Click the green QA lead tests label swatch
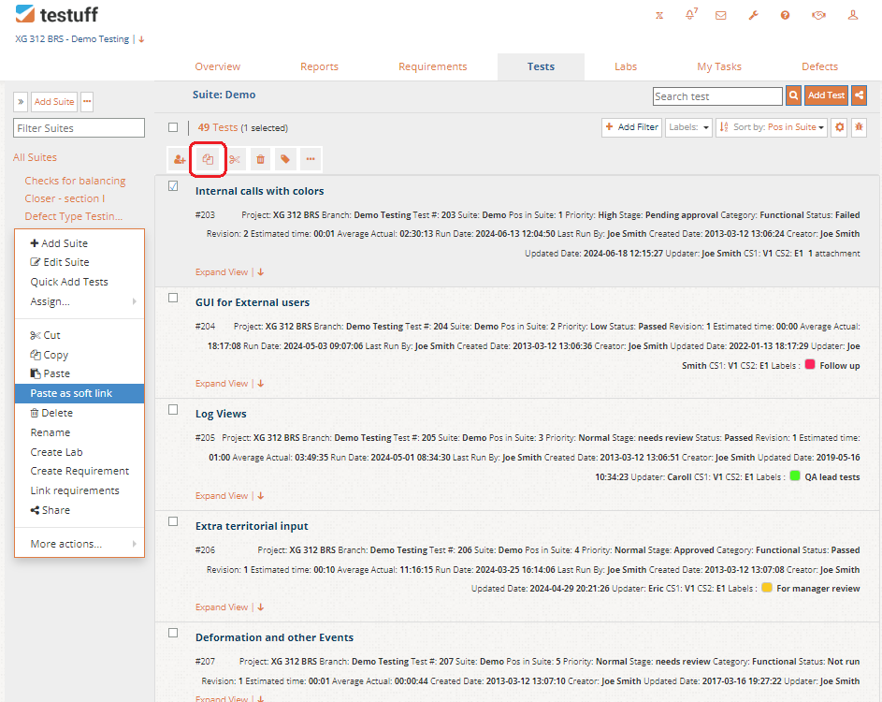Viewport: 882px width, 702px height. point(795,475)
